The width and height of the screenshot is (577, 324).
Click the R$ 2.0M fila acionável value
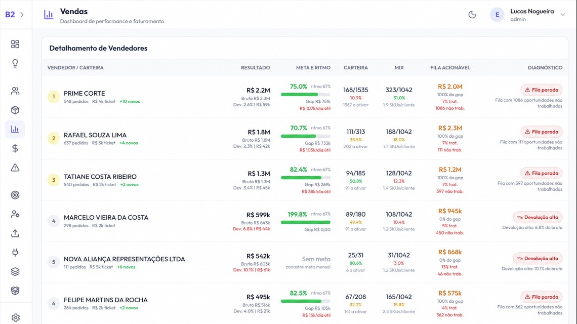(450, 87)
